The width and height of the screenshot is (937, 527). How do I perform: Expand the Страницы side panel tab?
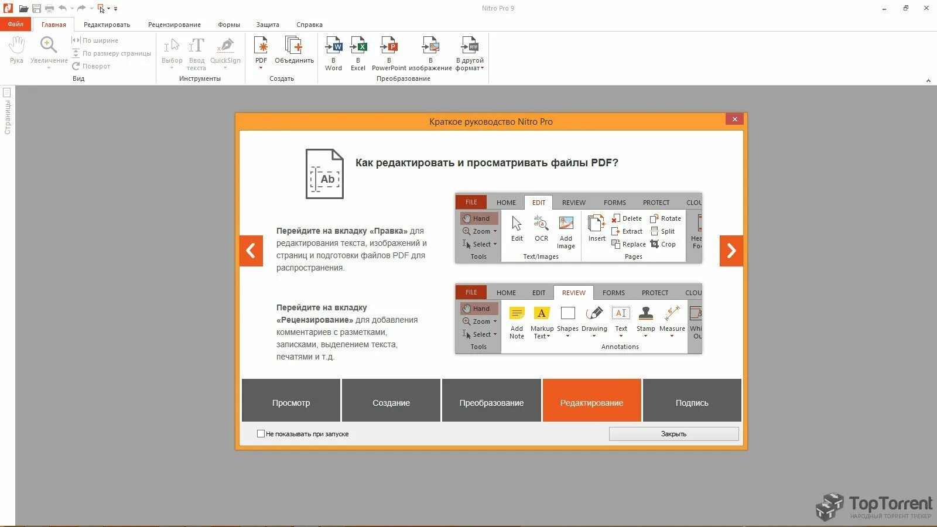[x=8, y=117]
